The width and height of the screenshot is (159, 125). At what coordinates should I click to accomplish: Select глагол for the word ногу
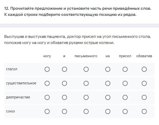click(x=47, y=69)
